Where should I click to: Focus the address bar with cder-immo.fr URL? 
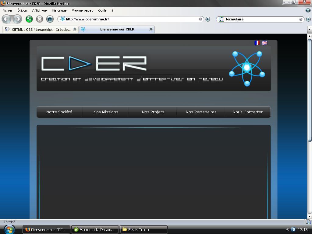[130, 19]
